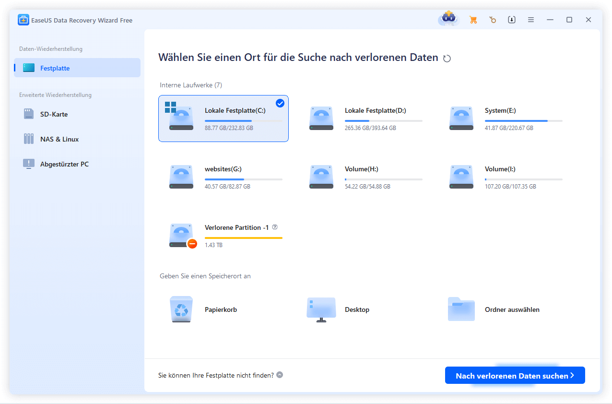Screen dimensions: 612x404
Task: Click the help question mark beside Verlorene Partition
Action: tap(275, 227)
